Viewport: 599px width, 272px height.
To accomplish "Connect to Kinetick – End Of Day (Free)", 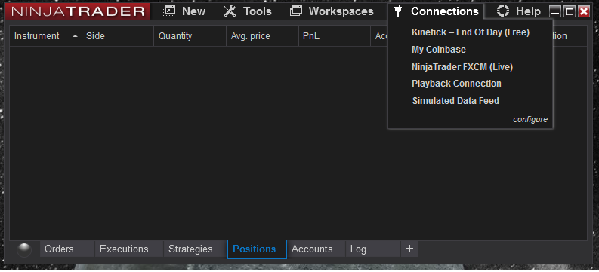I will [x=471, y=32].
